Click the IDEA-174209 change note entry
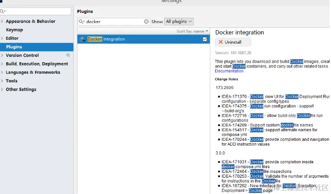The image size is (331, 194). click(x=267, y=125)
